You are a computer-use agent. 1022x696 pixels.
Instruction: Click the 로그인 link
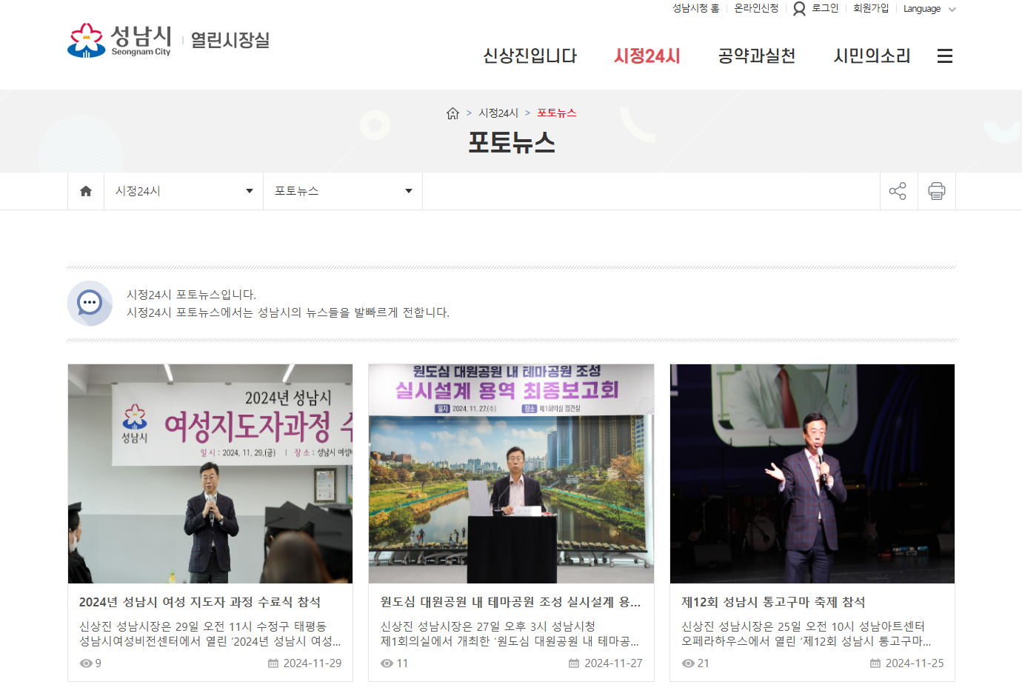coord(825,8)
